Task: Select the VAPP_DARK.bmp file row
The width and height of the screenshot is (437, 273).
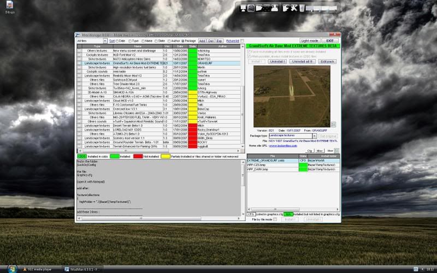Action: 293,169
